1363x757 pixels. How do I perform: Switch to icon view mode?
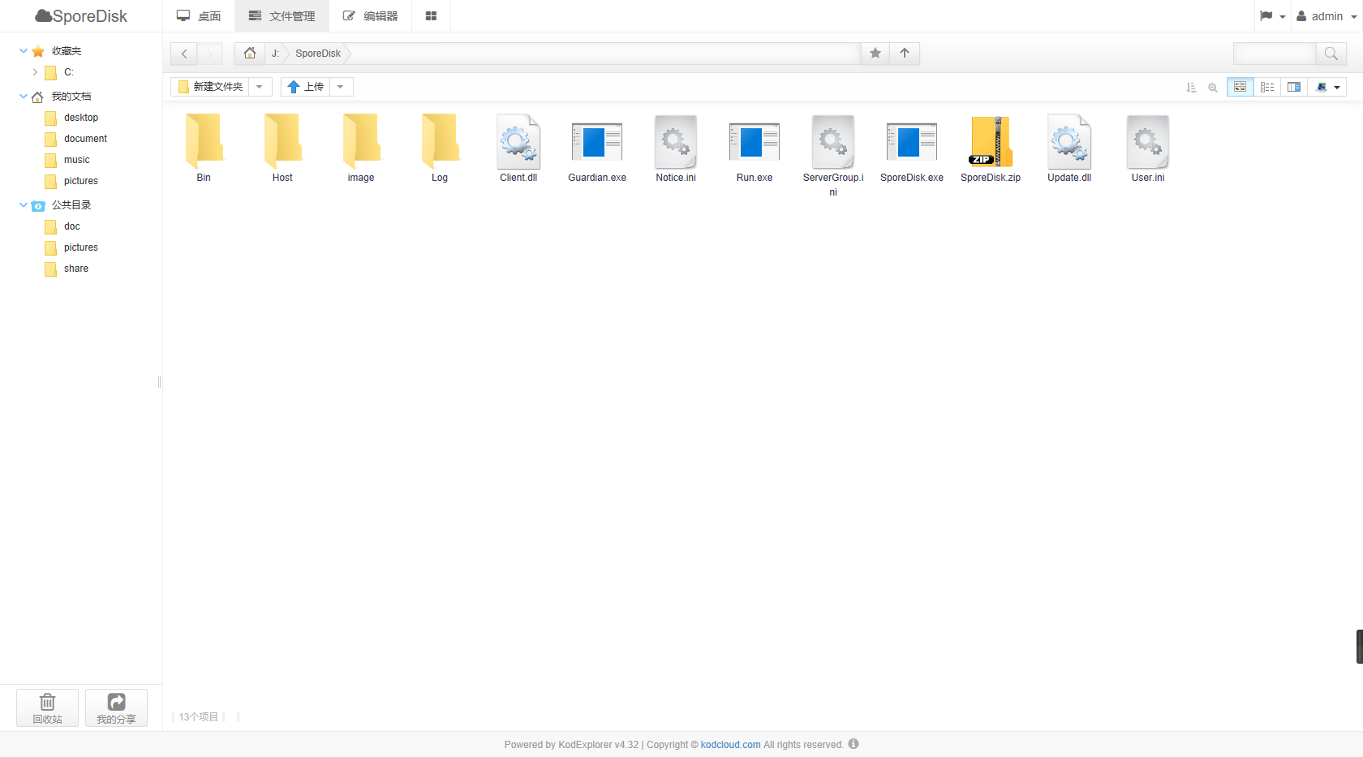point(1240,87)
